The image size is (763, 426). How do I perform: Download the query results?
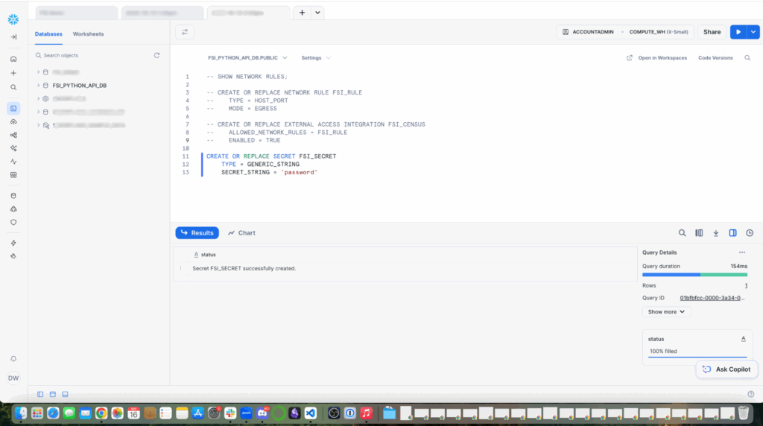pos(716,233)
